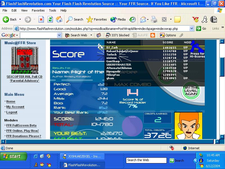Open the Tools menu
The width and height of the screenshot is (225, 169).
53,10
